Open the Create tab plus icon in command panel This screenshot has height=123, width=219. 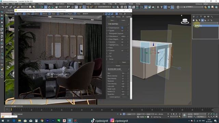tap(194, 17)
